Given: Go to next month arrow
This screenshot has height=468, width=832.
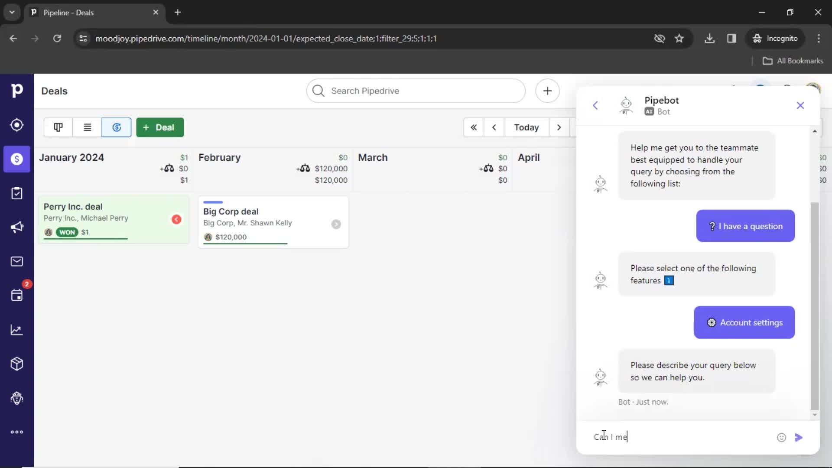Looking at the screenshot, I should pos(559,127).
